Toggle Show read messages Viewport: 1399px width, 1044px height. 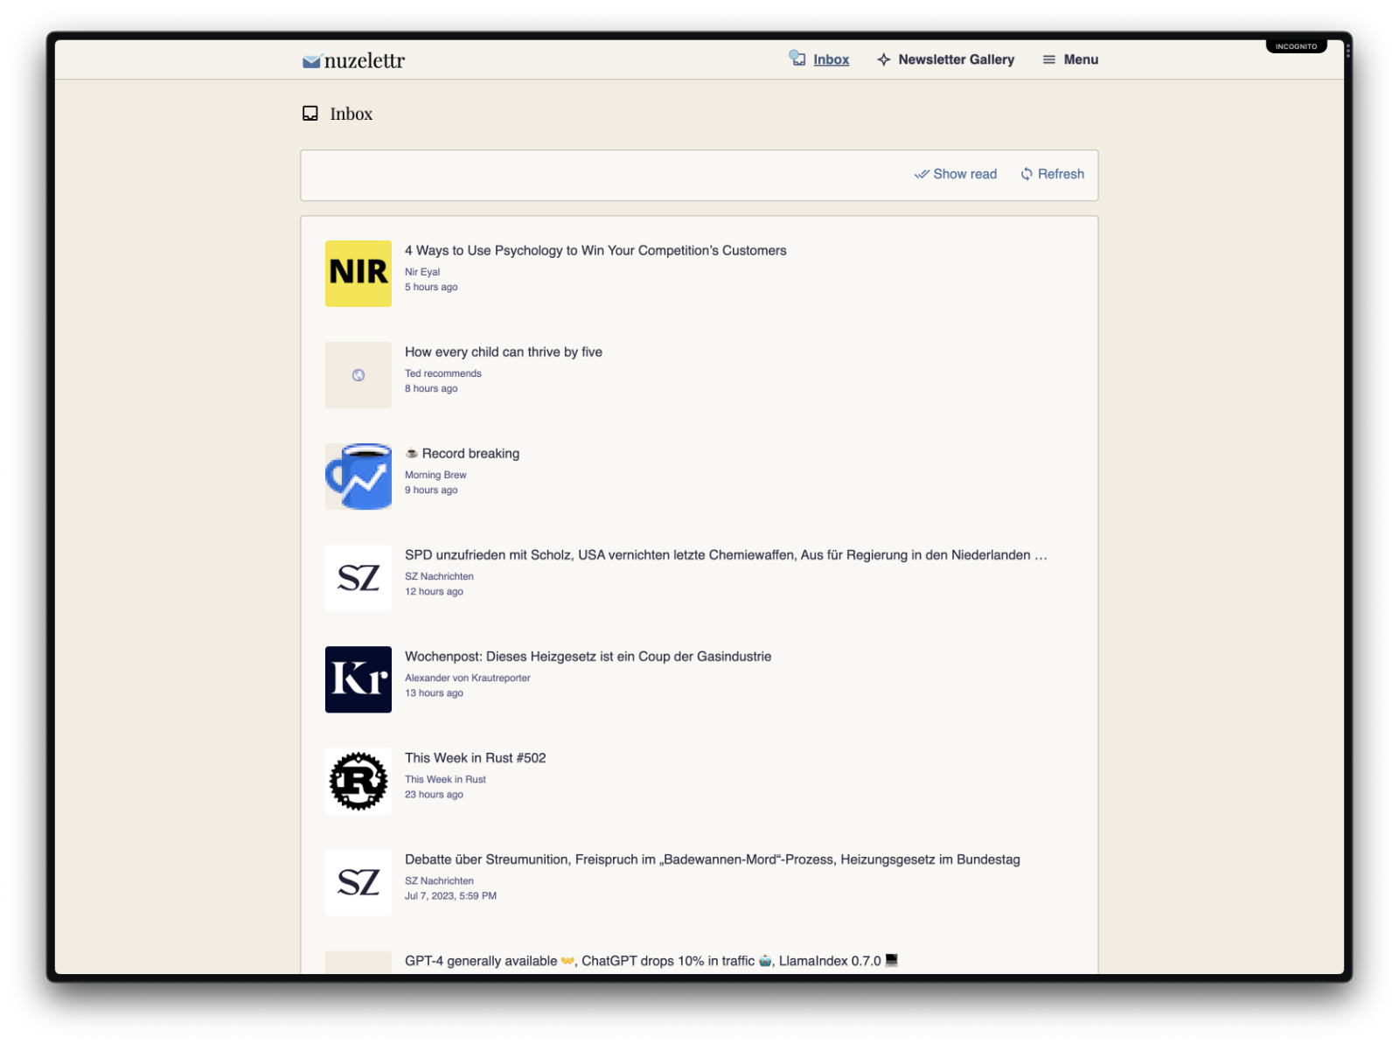tap(956, 174)
